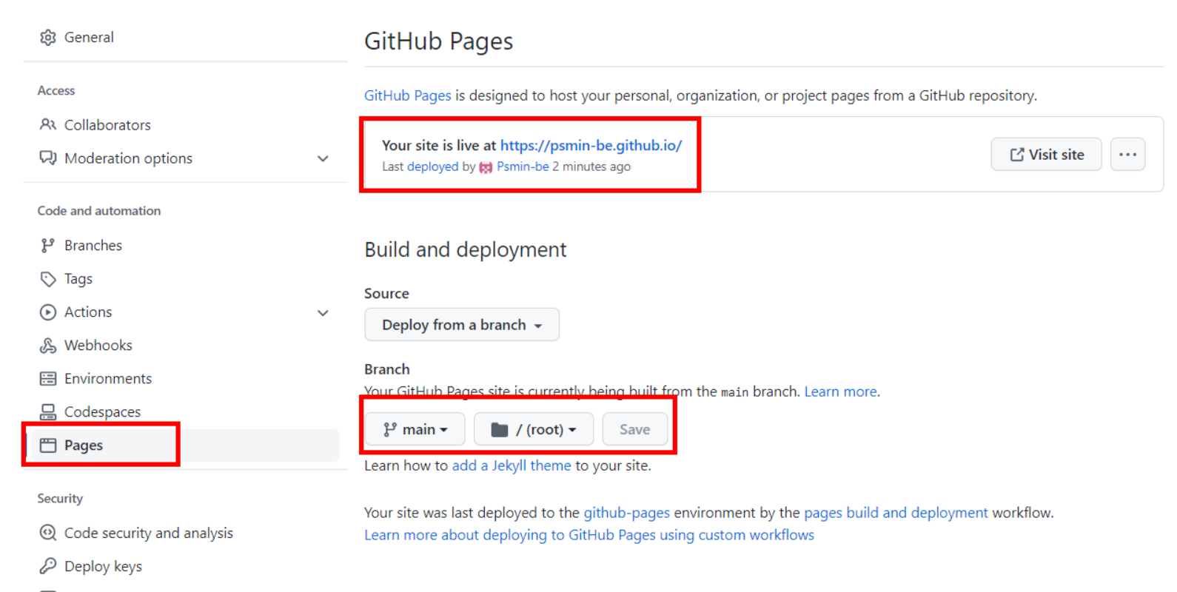This screenshot has height=592, width=1177.
Task: Click the Tags label icon
Action: (x=48, y=279)
